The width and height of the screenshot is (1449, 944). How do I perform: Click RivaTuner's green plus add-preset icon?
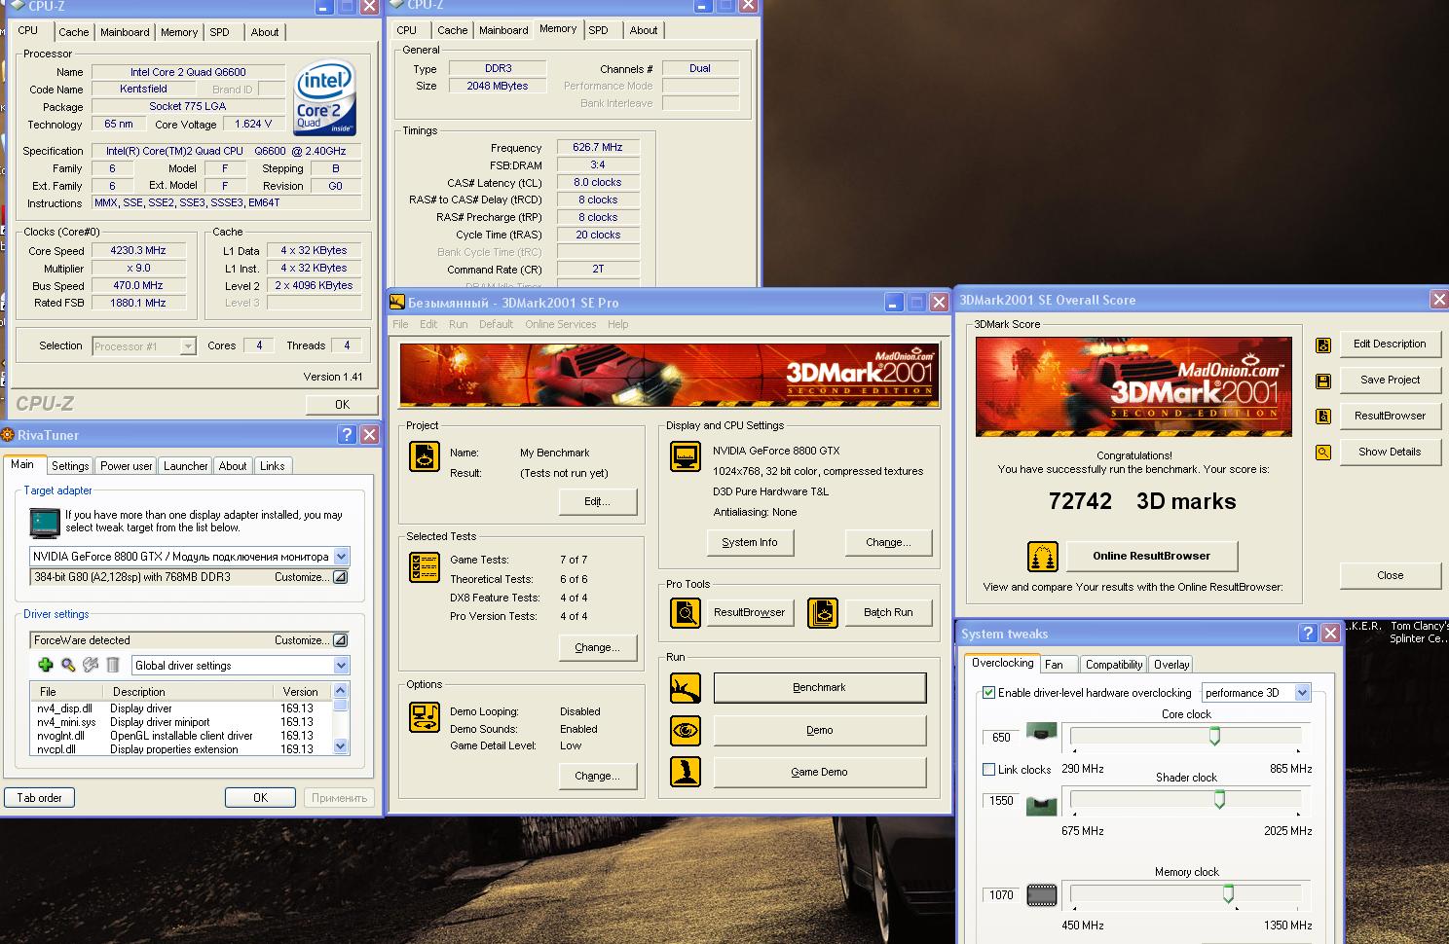(45, 665)
